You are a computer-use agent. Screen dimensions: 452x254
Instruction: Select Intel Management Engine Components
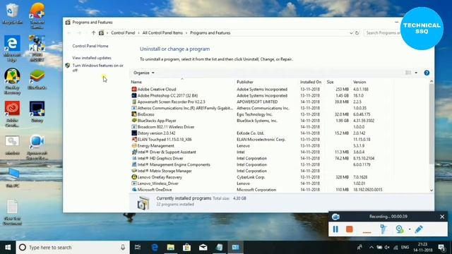pos(174,164)
